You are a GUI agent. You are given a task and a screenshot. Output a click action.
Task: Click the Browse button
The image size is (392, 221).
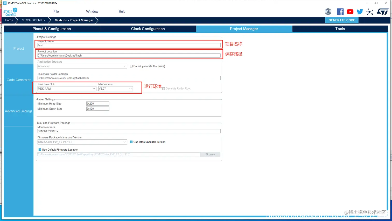pos(210,154)
